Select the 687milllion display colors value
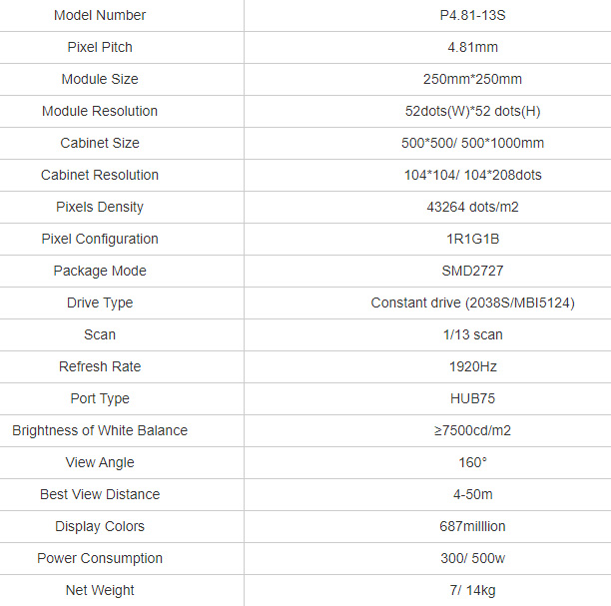This screenshot has height=606, width=611. [472, 526]
